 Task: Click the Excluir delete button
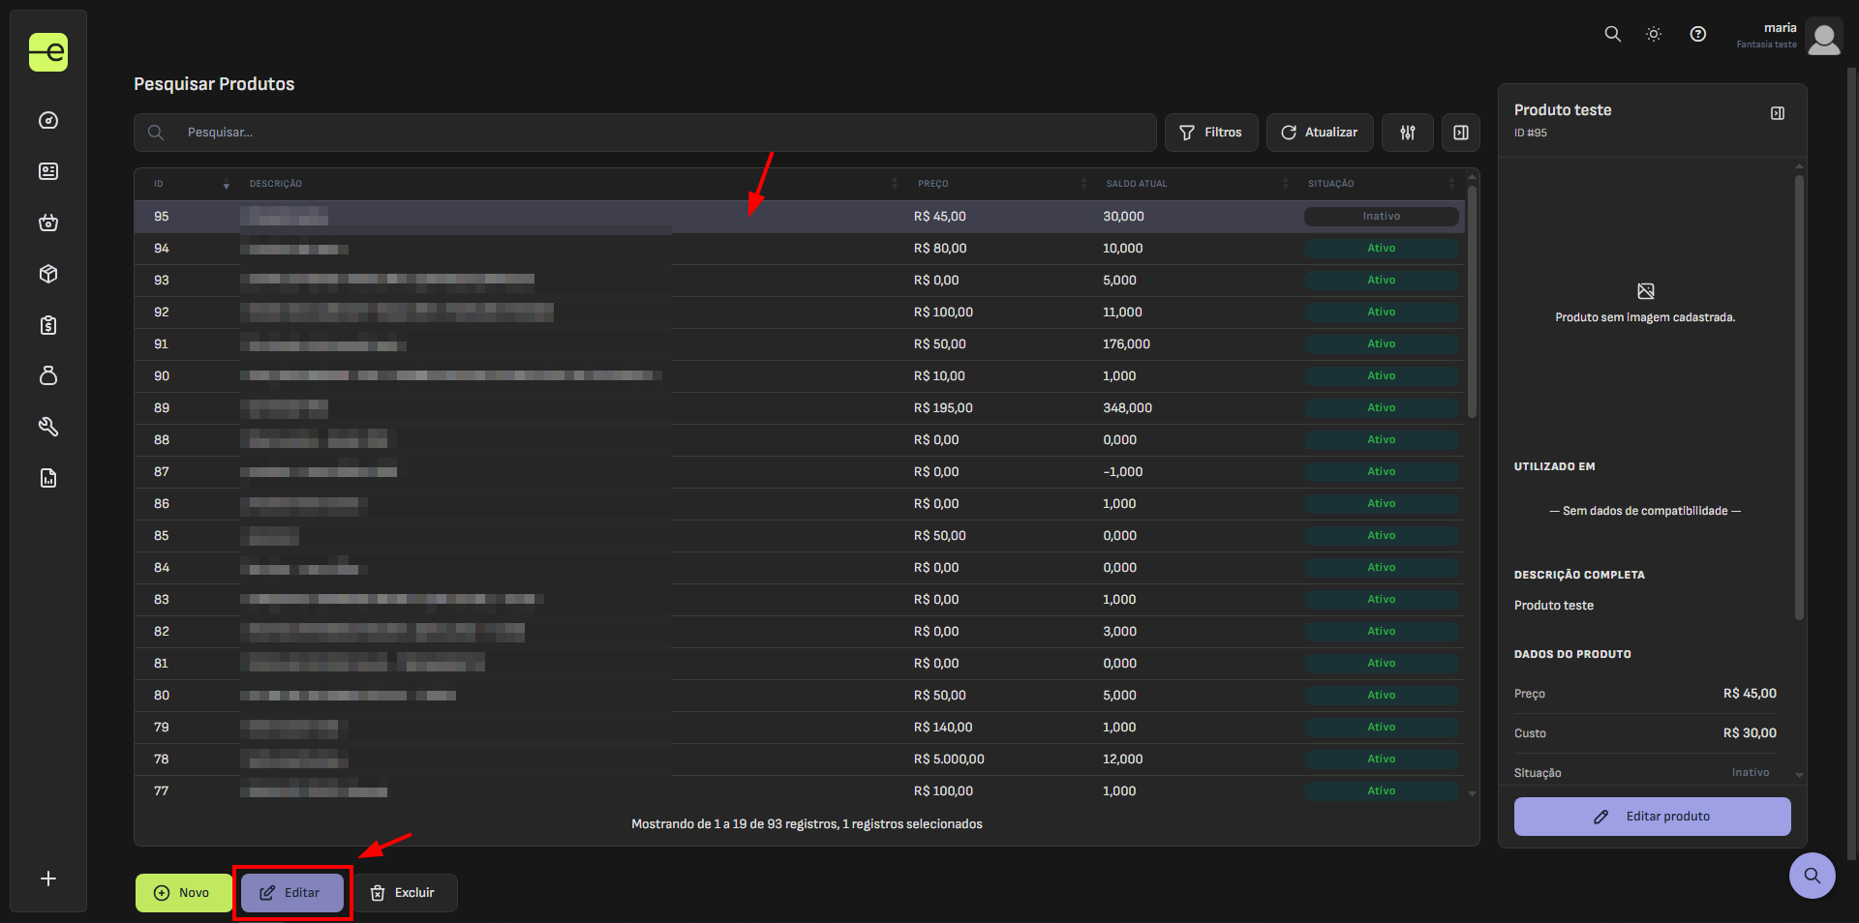(404, 893)
